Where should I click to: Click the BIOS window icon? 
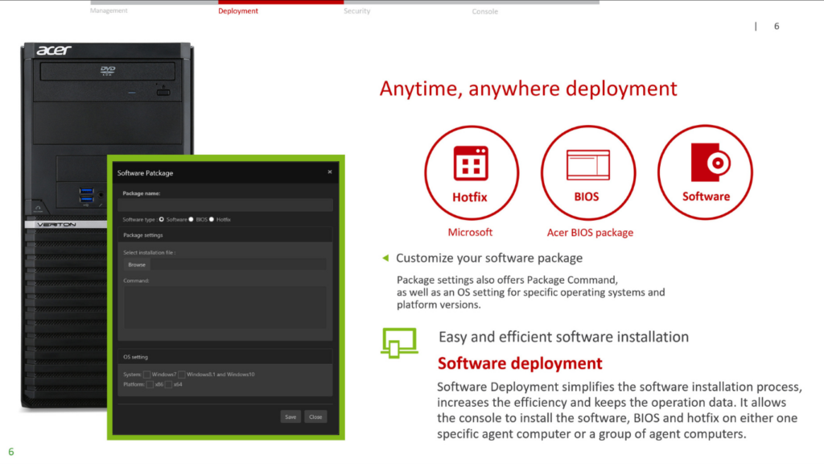coord(587,164)
